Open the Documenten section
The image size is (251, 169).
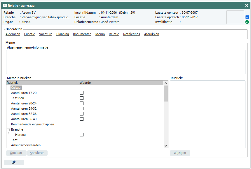pyautogui.click(x=82, y=34)
